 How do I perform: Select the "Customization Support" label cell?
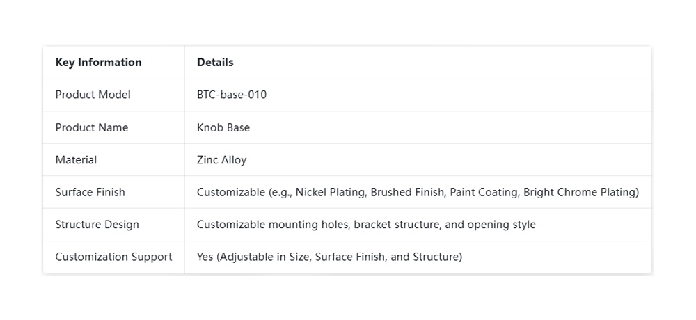pos(113,257)
